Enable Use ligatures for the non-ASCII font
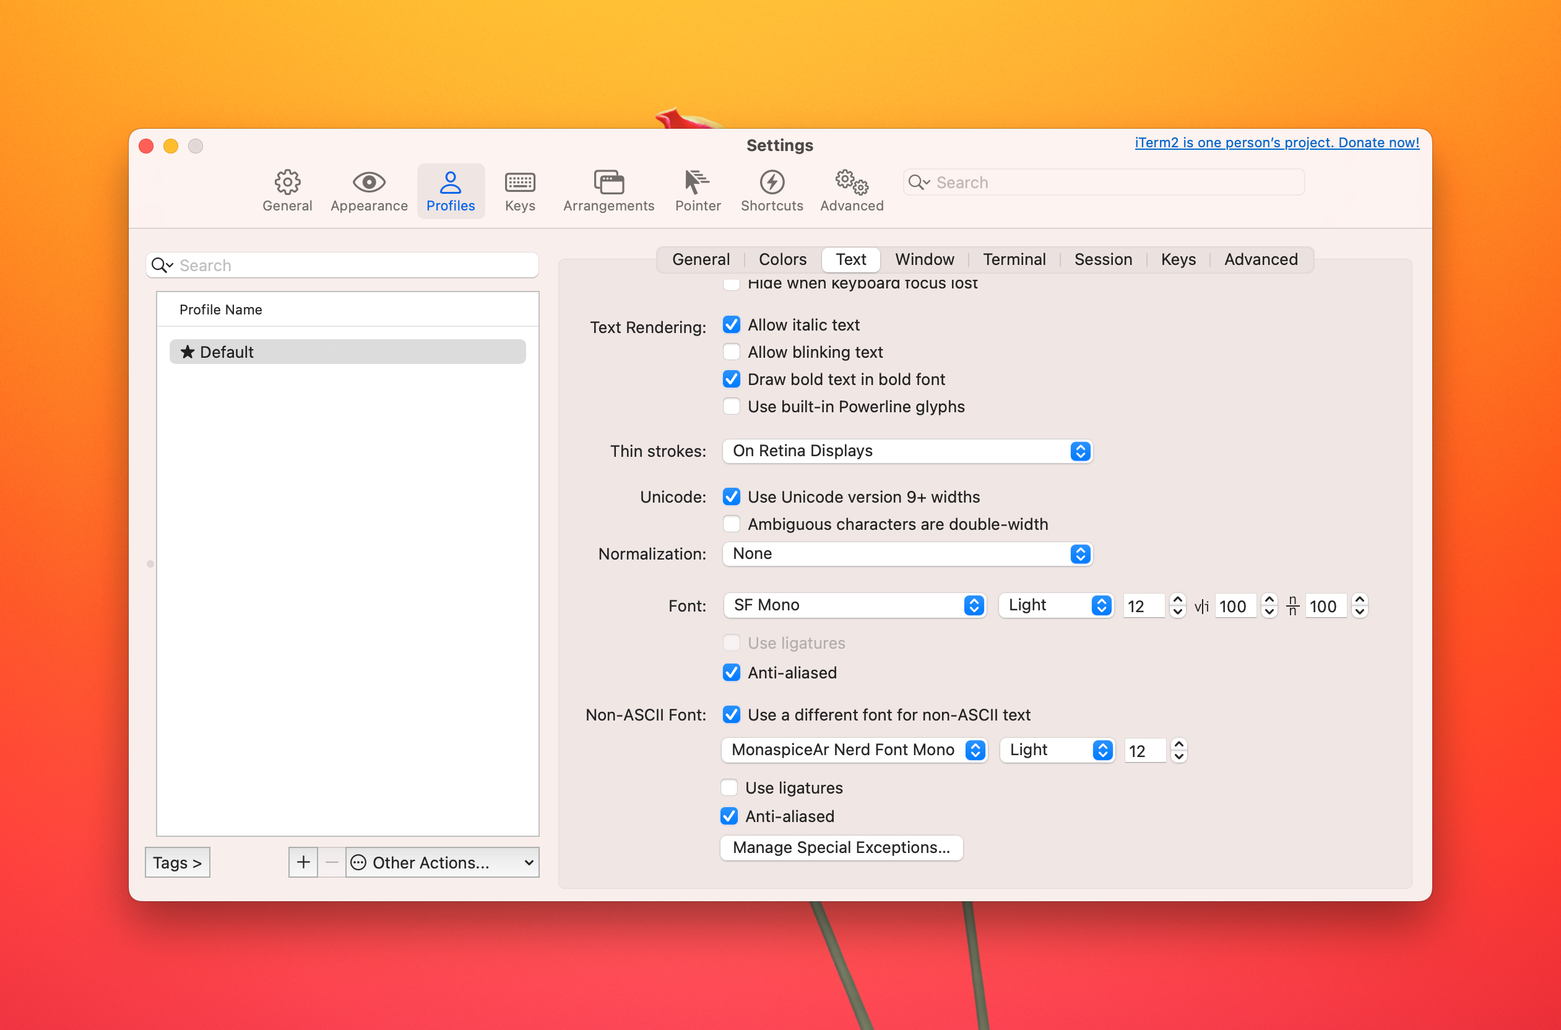Image resolution: width=1561 pixels, height=1030 pixels. [729, 787]
